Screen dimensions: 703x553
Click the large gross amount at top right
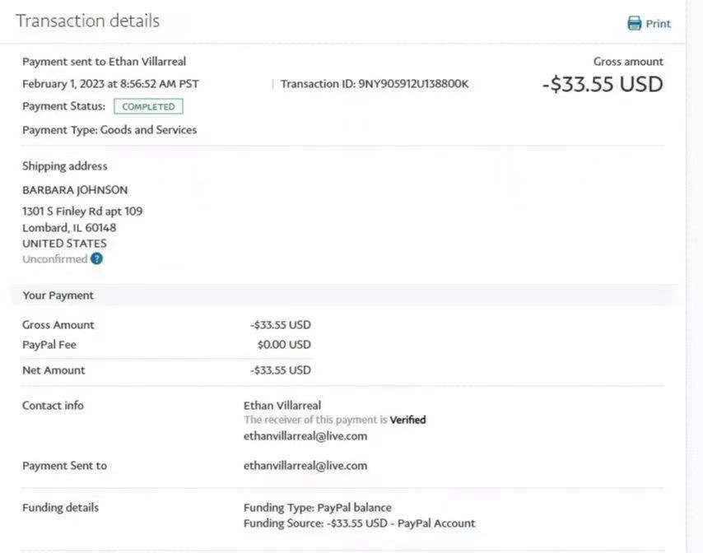(x=602, y=84)
